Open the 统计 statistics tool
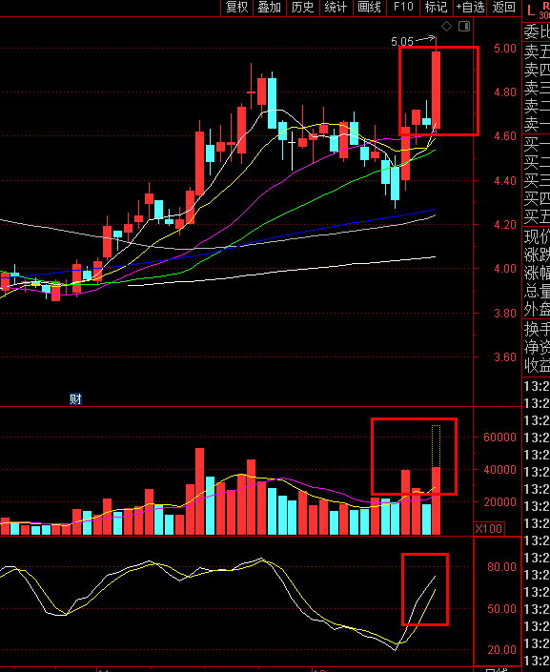Image resolution: width=550 pixels, height=672 pixels. tap(336, 8)
